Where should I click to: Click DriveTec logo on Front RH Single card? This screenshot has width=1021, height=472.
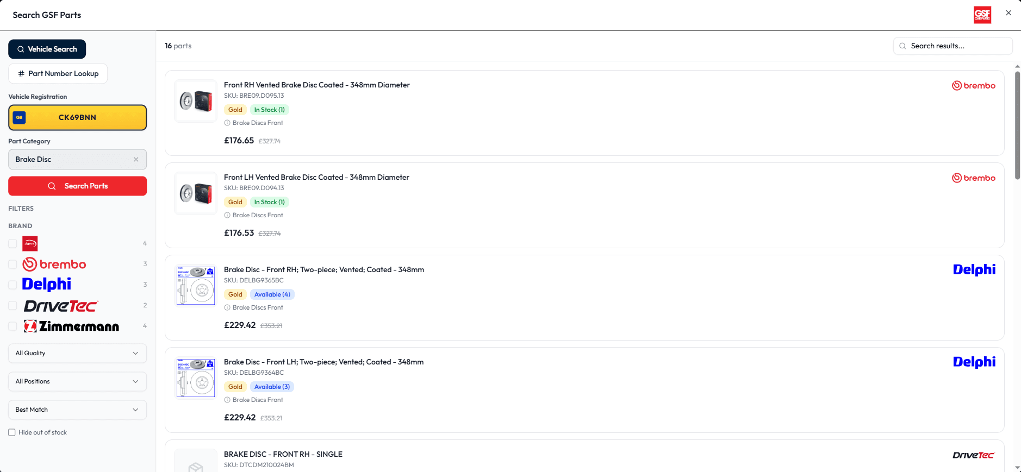coord(973,455)
